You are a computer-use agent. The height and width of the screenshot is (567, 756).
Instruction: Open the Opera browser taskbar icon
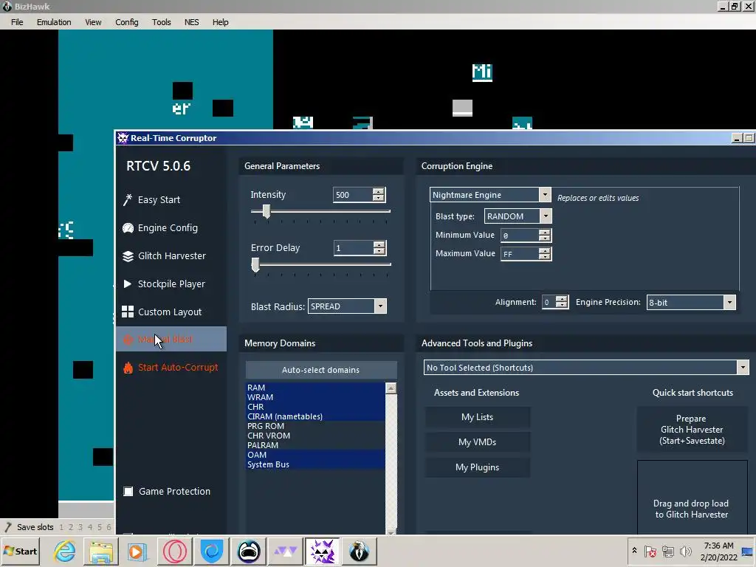point(174,551)
